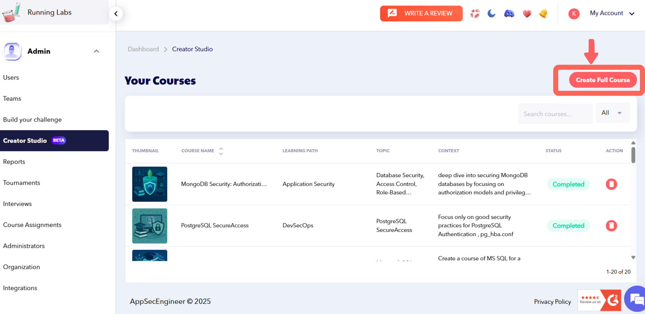Open the notifications bell icon

(x=543, y=14)
